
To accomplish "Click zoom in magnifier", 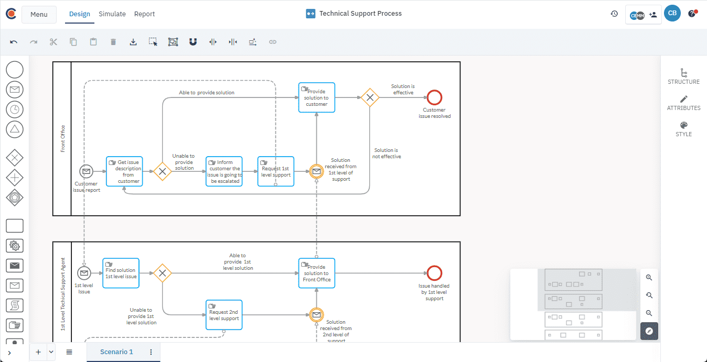I will tap(649, 278).
